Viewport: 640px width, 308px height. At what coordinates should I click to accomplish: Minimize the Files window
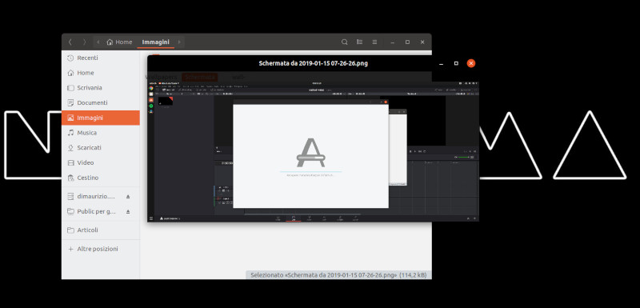(392, 42)
